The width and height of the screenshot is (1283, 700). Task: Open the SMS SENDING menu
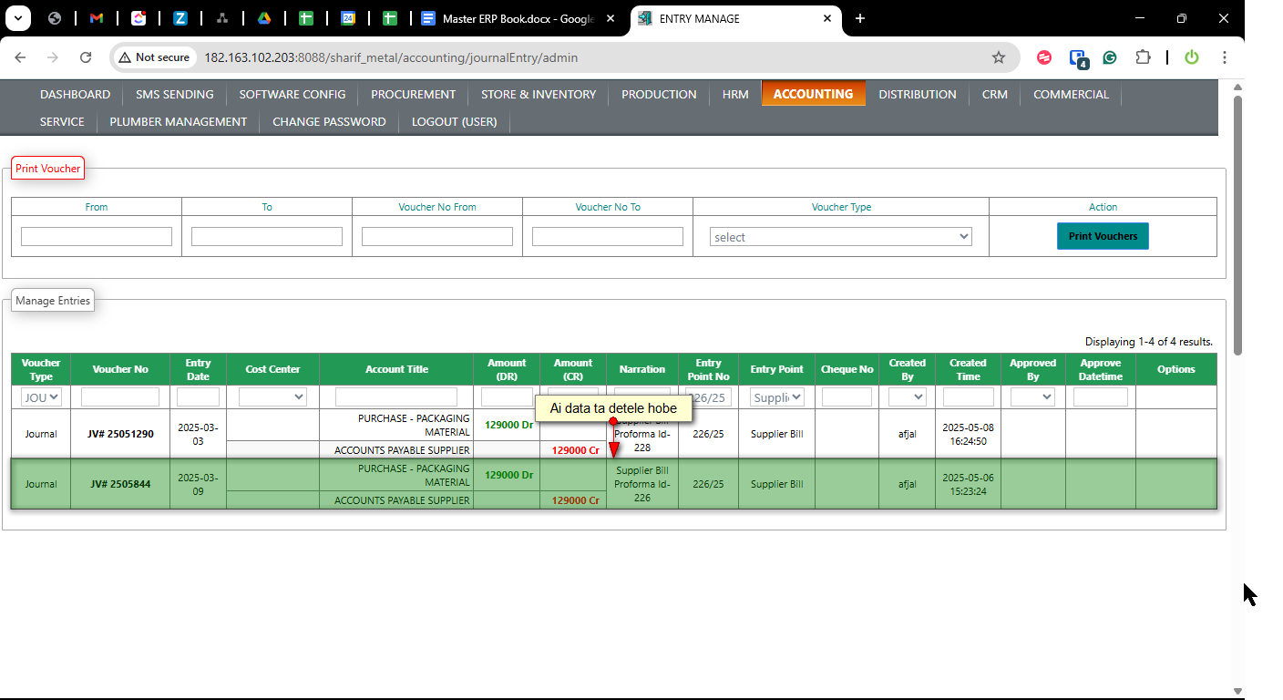(x=175, y=94)
